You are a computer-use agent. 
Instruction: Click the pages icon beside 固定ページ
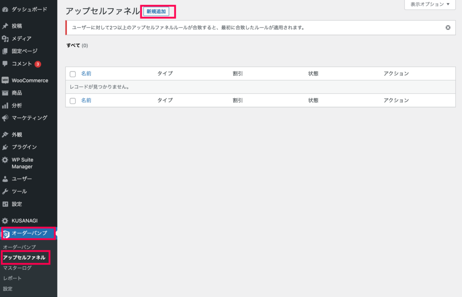pos(5,51)
